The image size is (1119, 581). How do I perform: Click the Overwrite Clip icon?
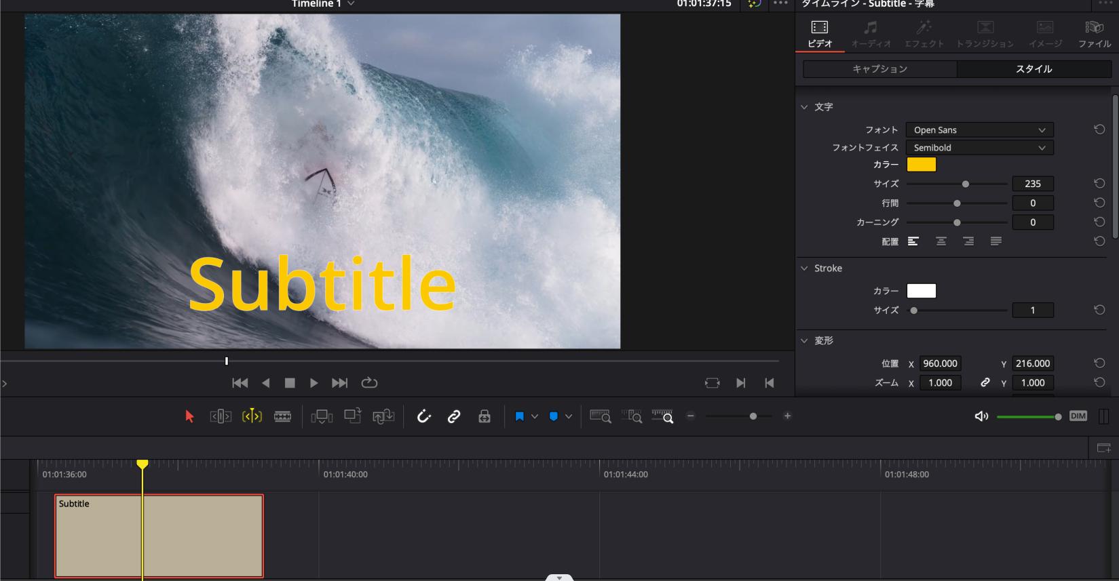pos(353,416)
